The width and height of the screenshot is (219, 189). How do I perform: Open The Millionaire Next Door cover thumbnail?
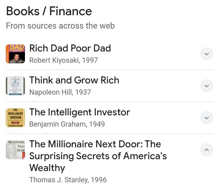[x=16, y=150]
